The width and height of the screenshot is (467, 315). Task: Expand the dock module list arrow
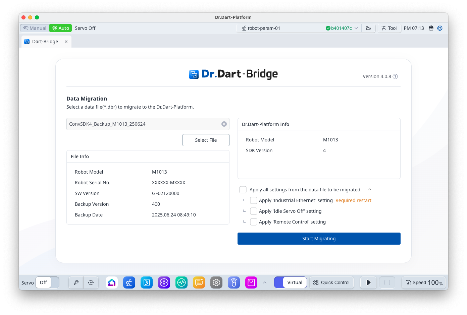[265, 282]
